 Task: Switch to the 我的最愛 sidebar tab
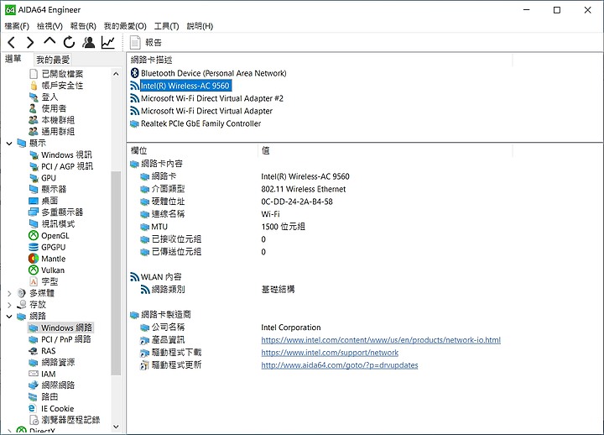coord(53,60)
